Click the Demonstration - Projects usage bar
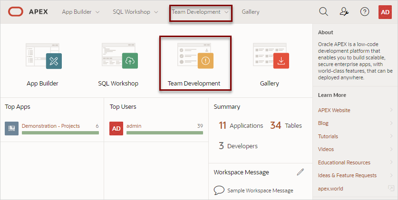This screenshot has height=200, width=398. 60,133
